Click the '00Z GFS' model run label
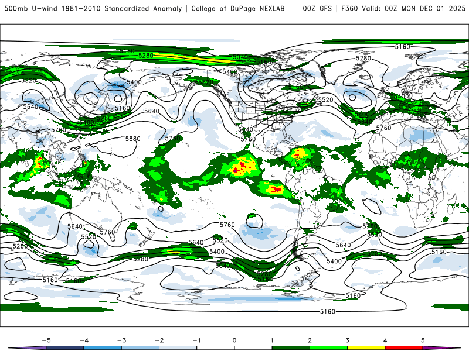The image size is (469, 351). [x=317, y=8]
